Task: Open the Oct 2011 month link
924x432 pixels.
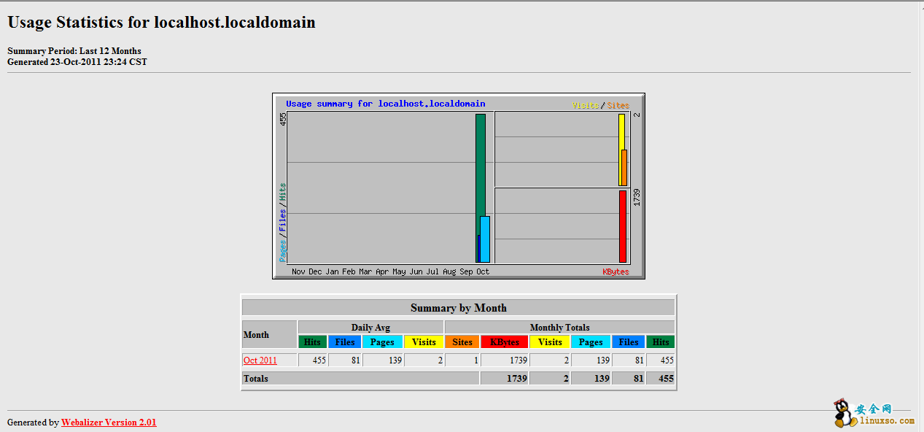Action: [260, 360]
